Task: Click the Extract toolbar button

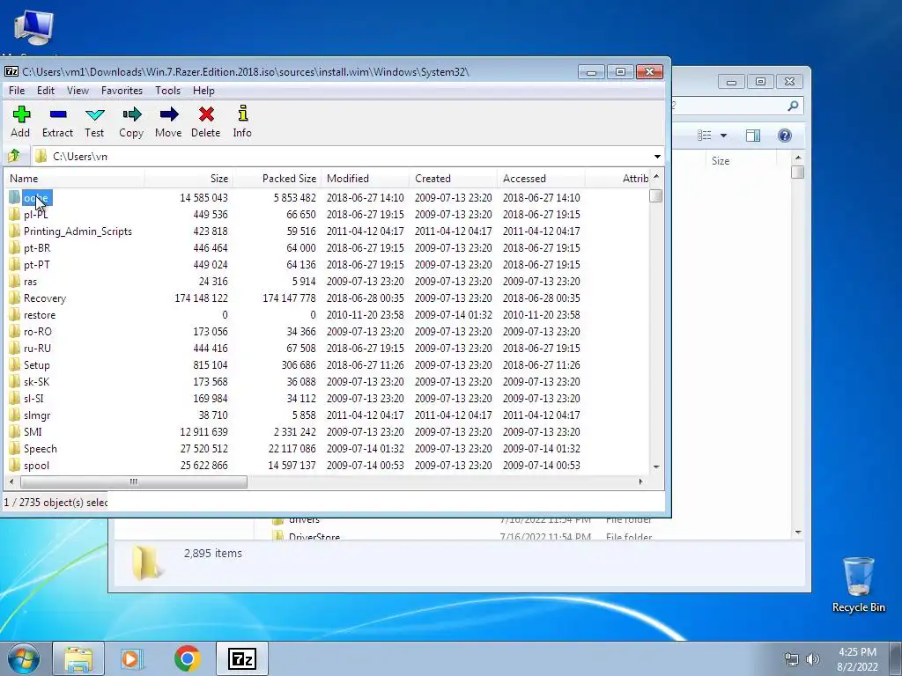Action: [57, 121]
